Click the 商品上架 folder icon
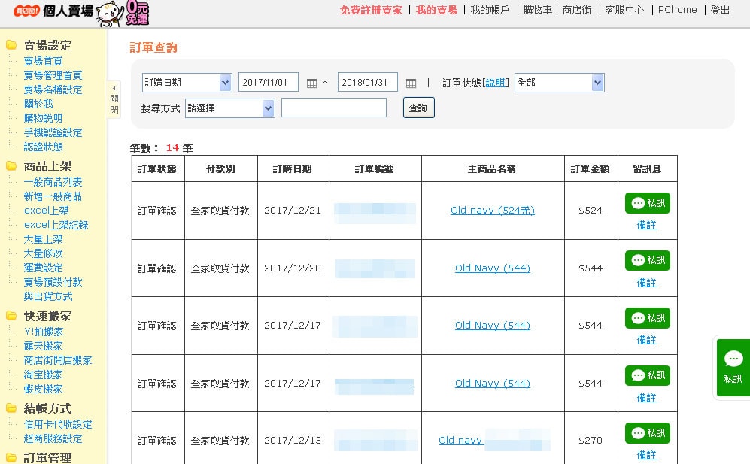The width and height of the screenshot is (750, 464). (11, 166)
